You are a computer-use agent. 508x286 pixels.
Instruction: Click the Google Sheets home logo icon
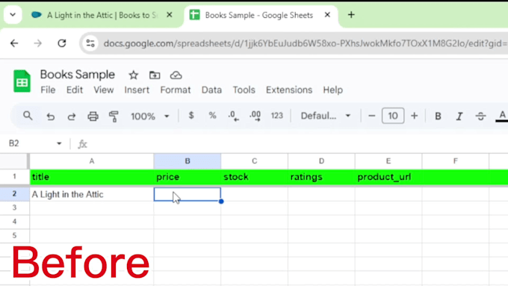pos(22,81)
